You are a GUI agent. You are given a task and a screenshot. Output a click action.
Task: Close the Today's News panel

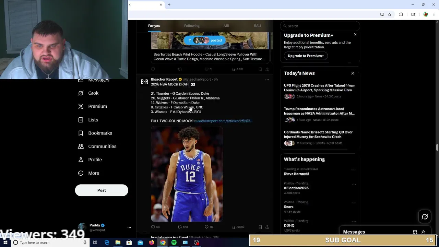pyautogui.click(x=353, y=73)
